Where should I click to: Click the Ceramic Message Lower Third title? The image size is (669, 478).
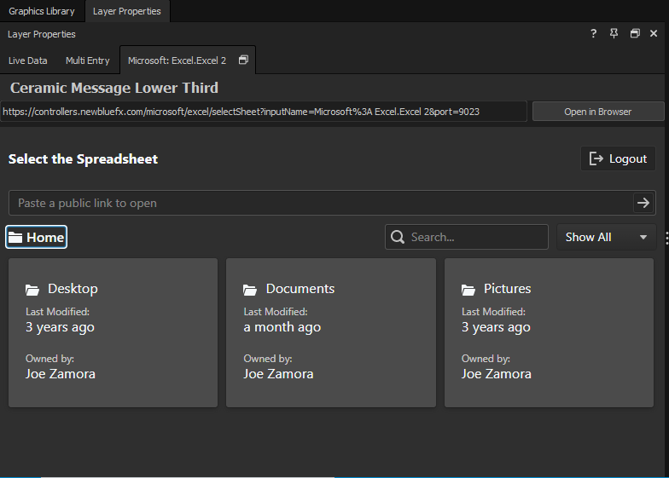point(114,88)
